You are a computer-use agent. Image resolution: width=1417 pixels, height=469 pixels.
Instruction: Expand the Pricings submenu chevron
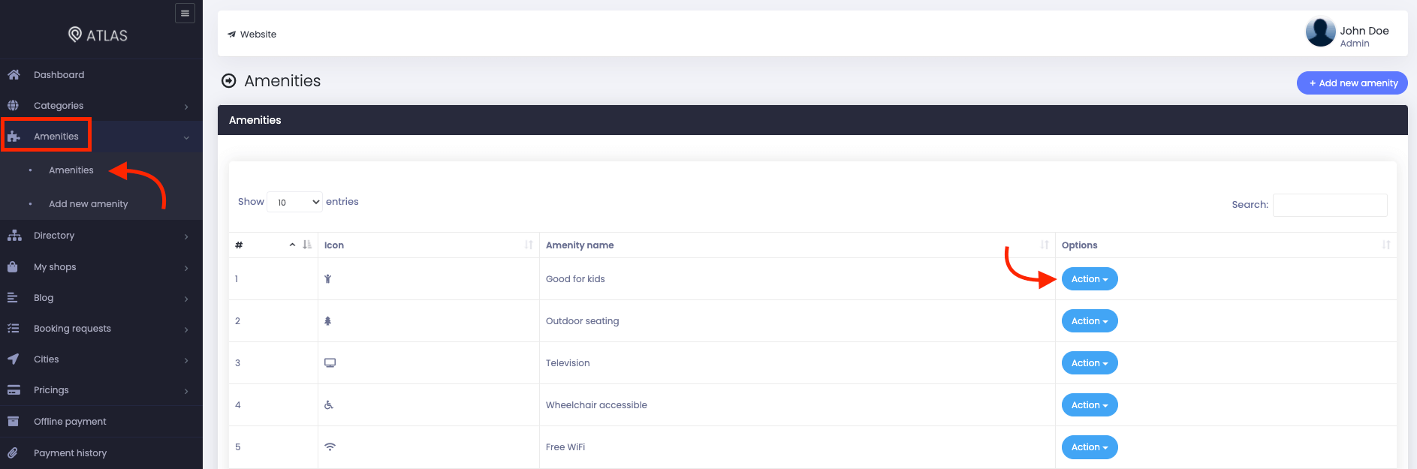click(x=186, y=391)
